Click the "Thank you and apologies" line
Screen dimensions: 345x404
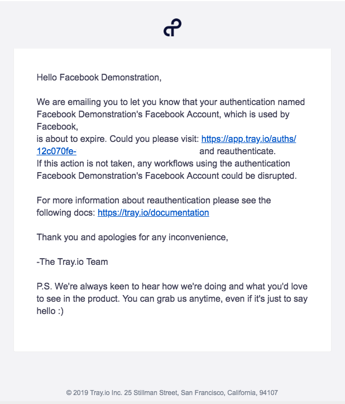coord(132,237)
